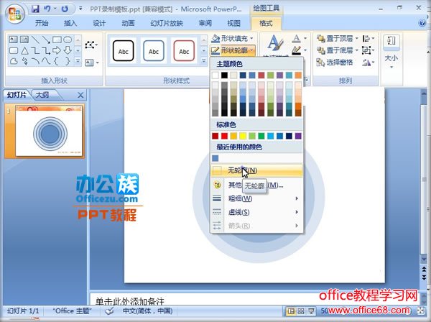Switch to the 设计 tab

pos(99,24)
